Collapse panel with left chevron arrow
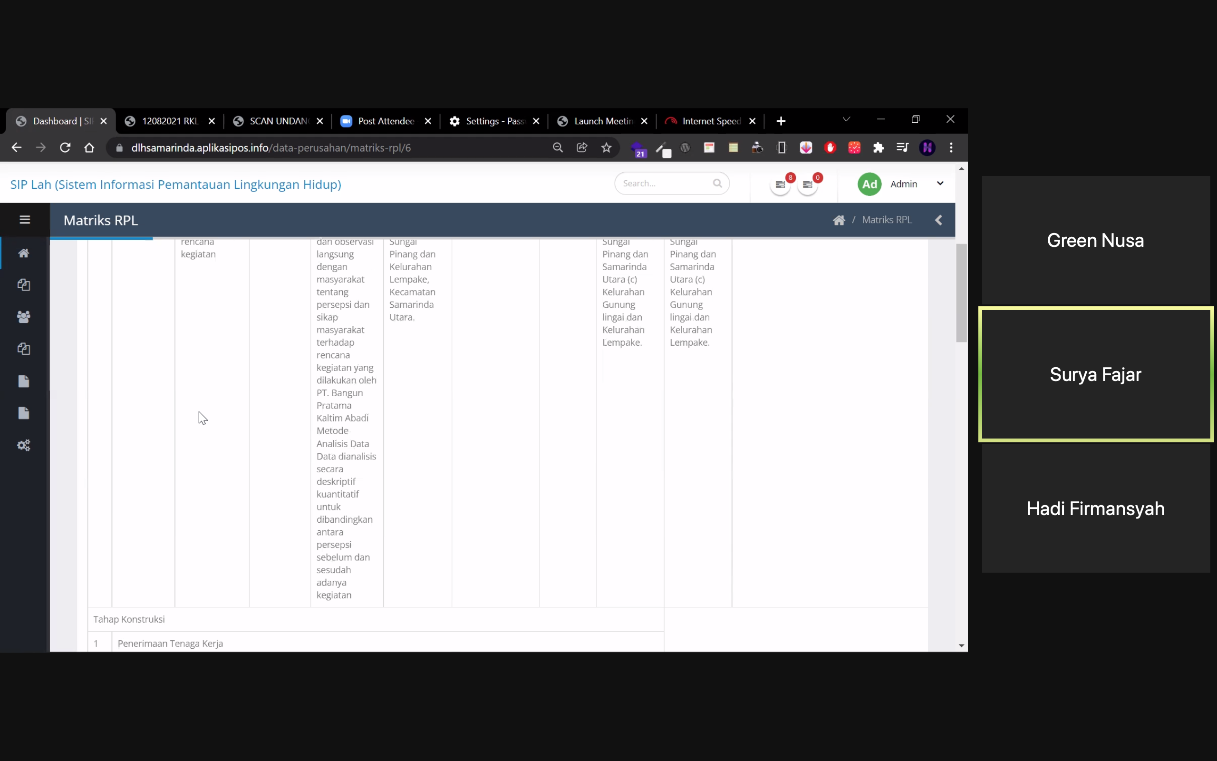The height and width of the screenshot is (761, 1217). tap(938, 220)
